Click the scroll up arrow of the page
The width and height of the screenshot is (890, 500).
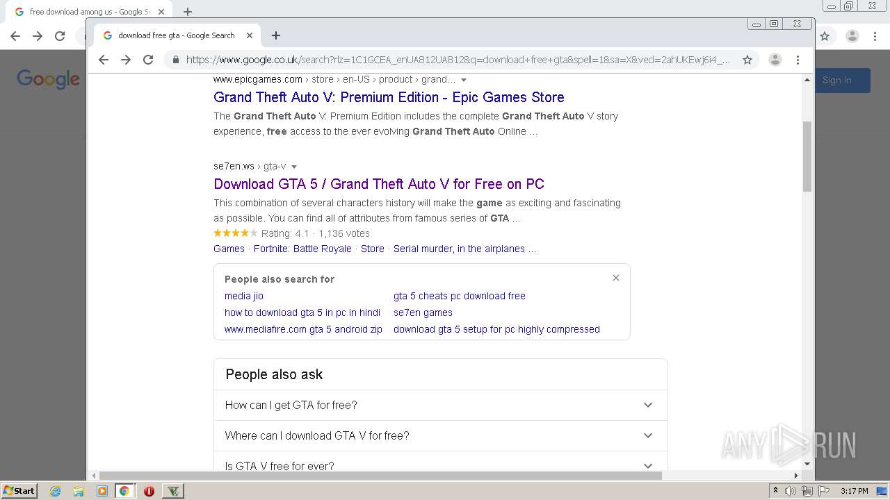click(807, 80)
